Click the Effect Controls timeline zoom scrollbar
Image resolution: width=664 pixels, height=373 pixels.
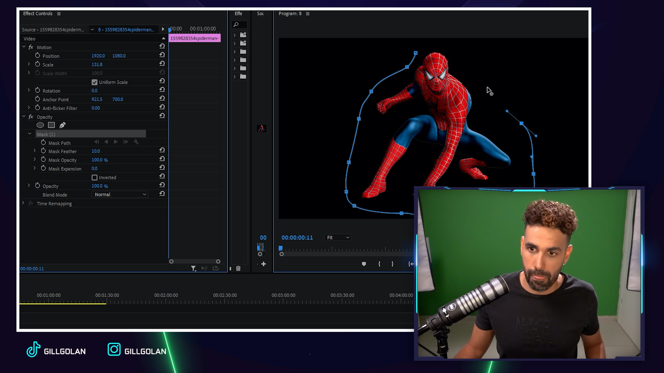(x=195, y=261)
